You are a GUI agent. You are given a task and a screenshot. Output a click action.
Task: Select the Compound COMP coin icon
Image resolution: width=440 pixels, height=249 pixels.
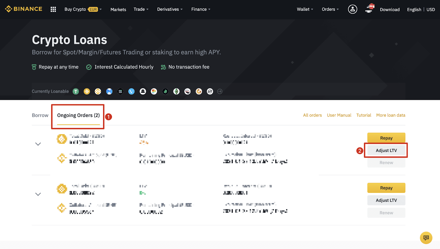(x=165, y=91)
